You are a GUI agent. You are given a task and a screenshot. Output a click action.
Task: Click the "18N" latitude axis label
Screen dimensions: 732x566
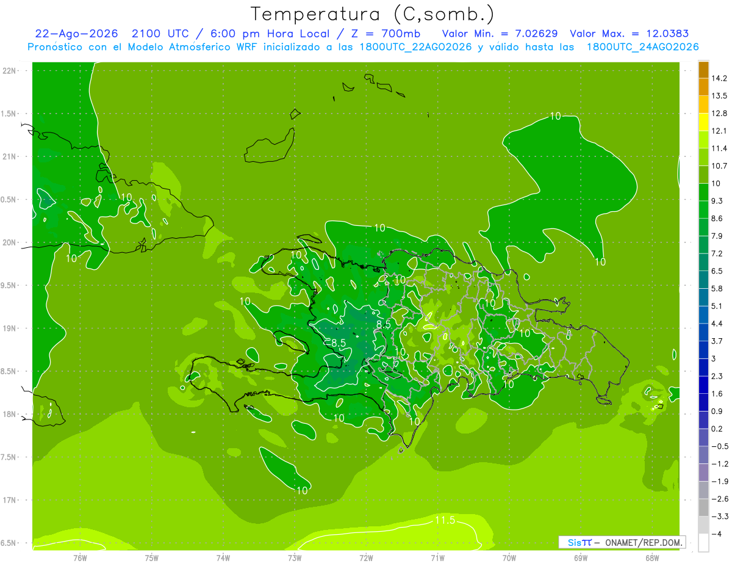(x=9, y=414)
